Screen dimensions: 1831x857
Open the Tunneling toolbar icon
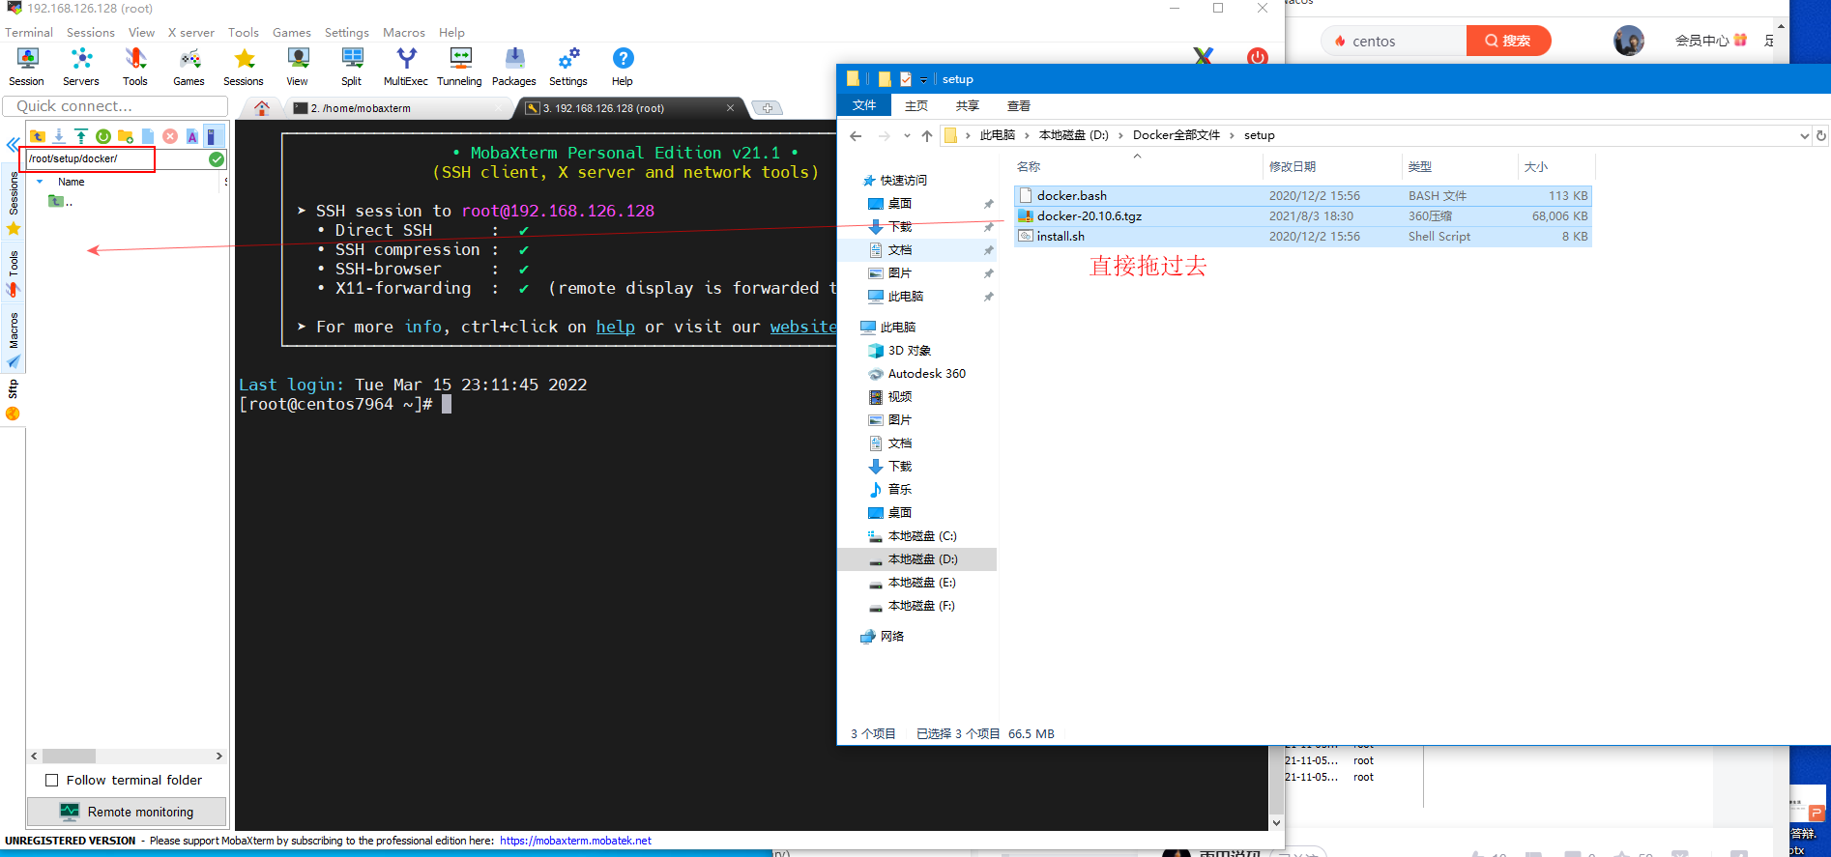(460, 67)
